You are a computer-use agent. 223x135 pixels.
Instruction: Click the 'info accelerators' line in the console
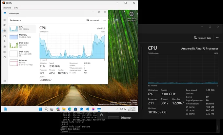[75, 126]
